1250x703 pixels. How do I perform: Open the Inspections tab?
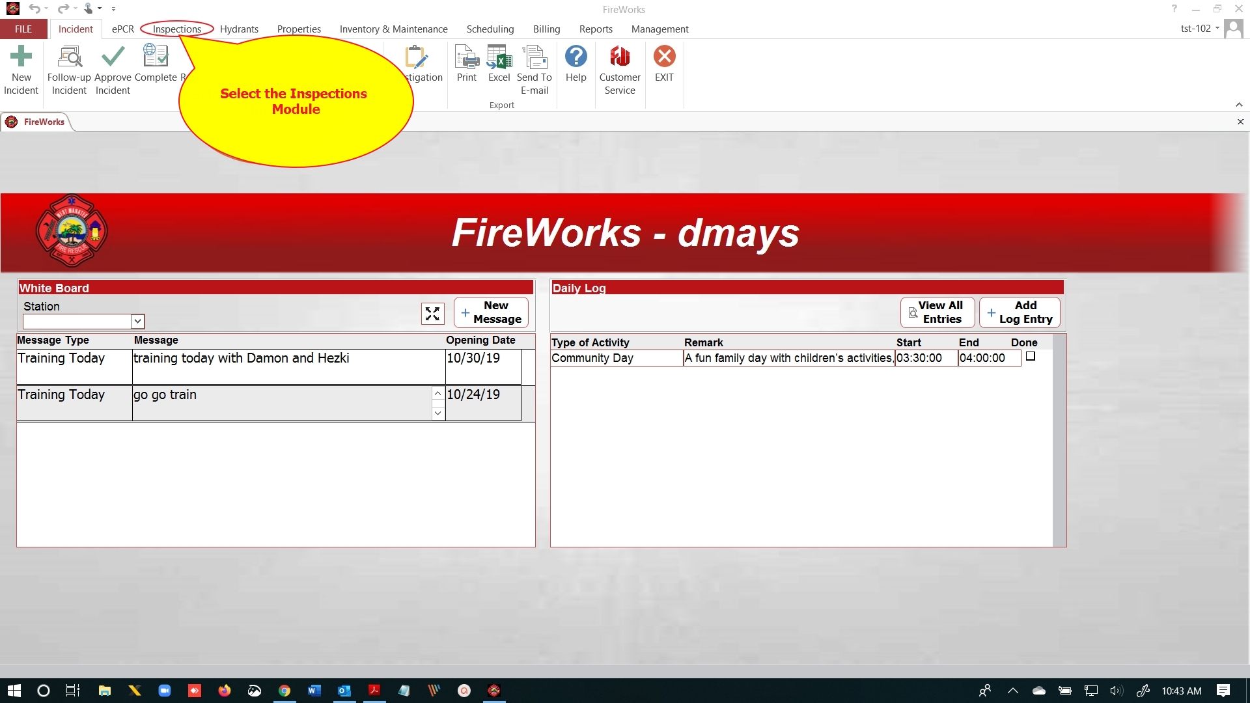pos(176,29)
